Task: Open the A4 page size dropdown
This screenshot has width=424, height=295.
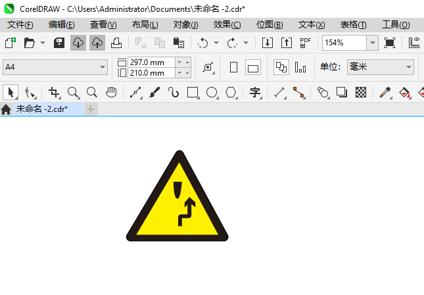Action: click(55, 67)
